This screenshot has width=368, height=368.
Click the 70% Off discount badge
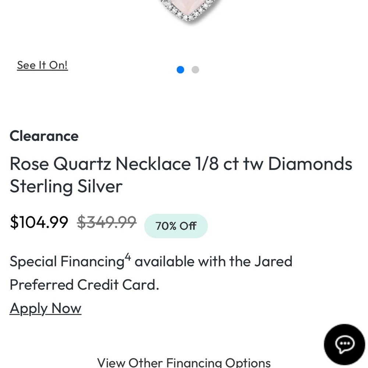pyautogui.click(x=176, y=226)
